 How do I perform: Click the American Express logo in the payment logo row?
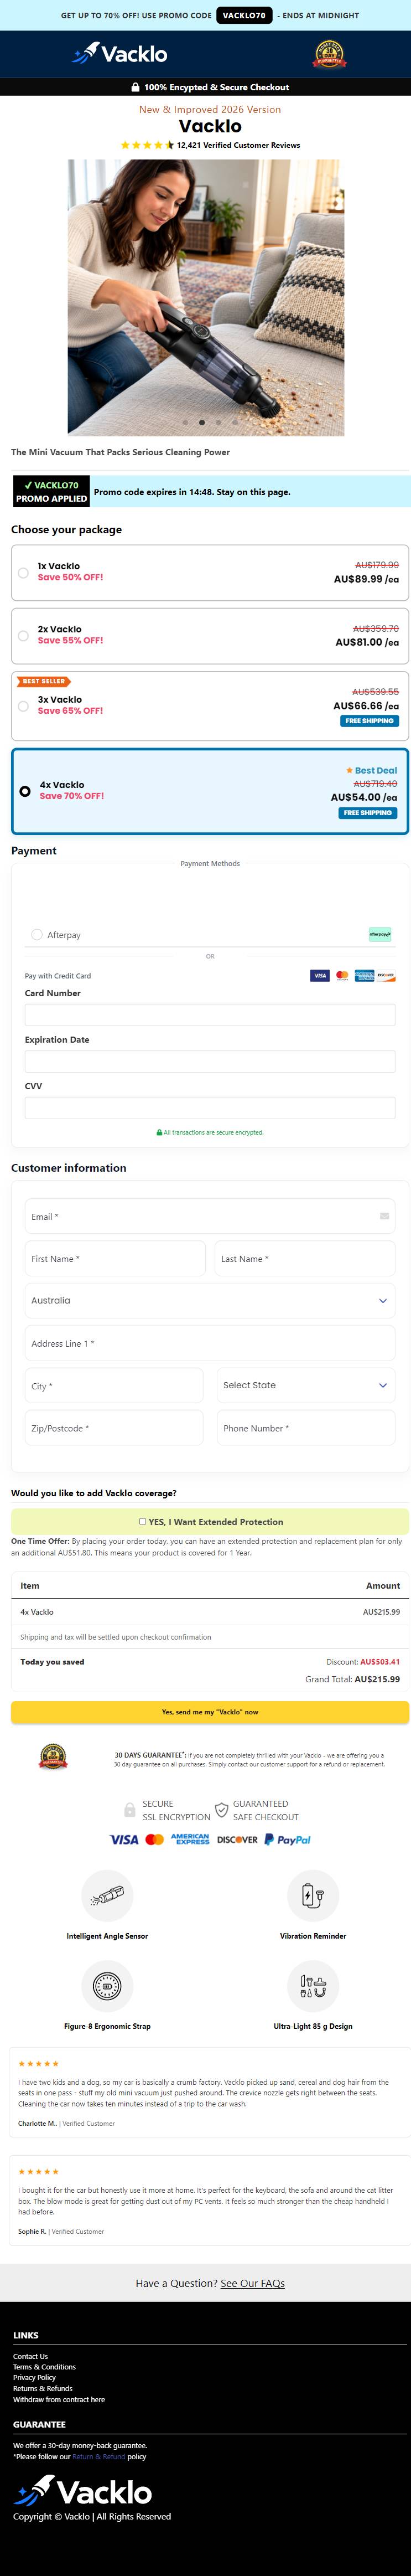(190, 1839)
